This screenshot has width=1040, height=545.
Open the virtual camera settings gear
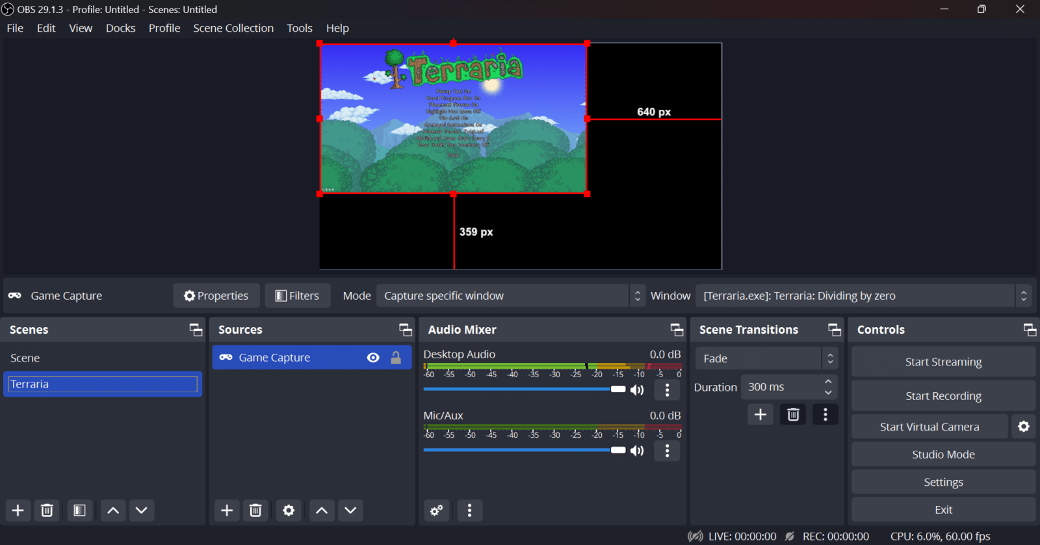coord(1024,427)
